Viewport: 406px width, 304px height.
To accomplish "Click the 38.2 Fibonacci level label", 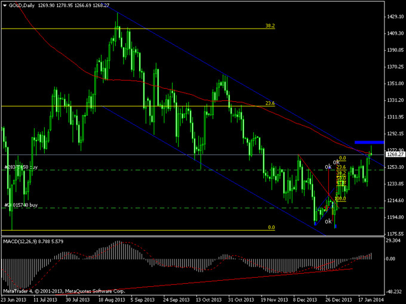I will [270, 26].
